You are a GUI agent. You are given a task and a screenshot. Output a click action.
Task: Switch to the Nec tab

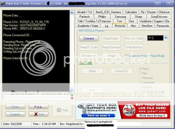tap(133, 26)
